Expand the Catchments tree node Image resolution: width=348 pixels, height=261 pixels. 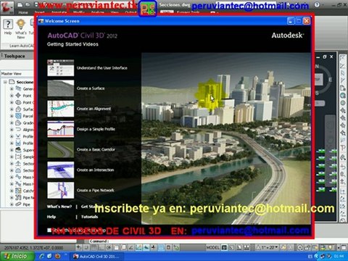12,191
